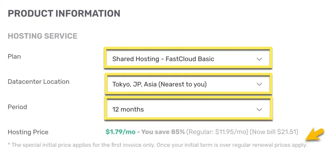Click the Datacenter Location field label
Screen dimensions: 336x155
38,82
